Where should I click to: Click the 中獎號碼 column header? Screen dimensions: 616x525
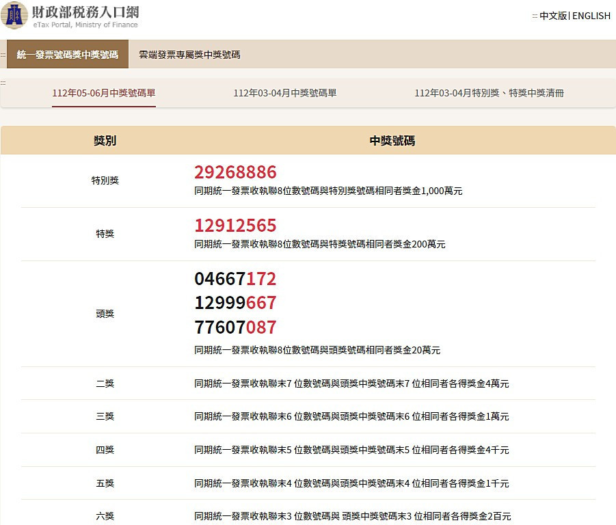click(x=392, y=141)
